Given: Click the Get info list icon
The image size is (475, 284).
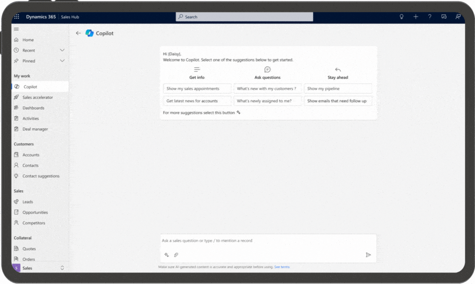Looking at the screenshot, I should point(197,69).
